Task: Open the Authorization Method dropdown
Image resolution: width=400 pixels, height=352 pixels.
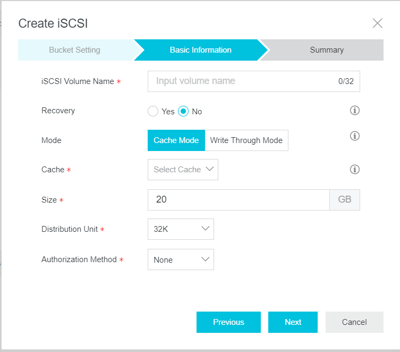Action: click(181, 259)
